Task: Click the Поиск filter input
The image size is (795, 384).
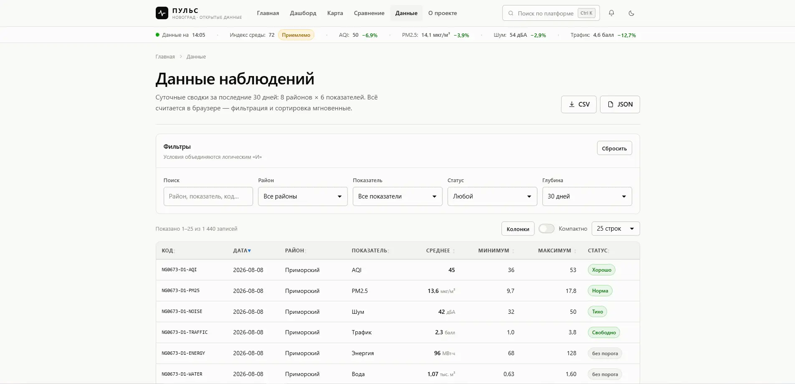Action: (x=208, y=196)
